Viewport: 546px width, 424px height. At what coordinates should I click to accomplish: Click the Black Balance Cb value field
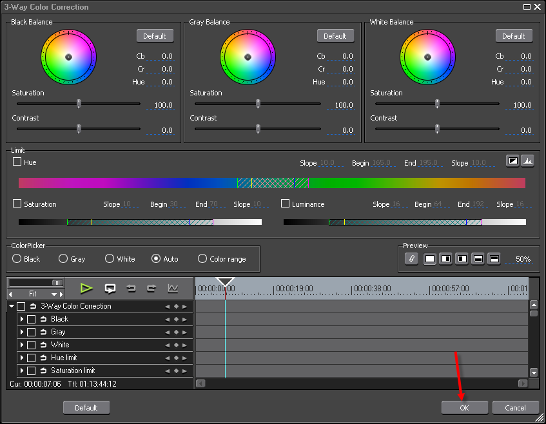161,56
